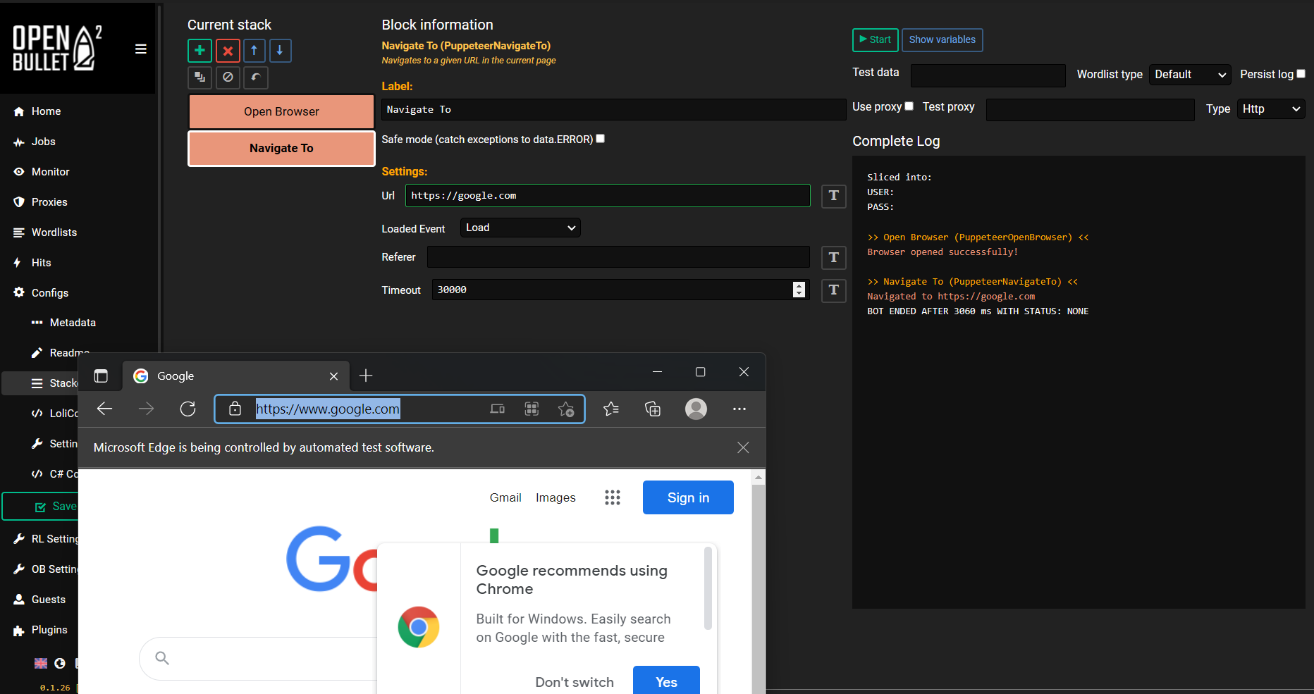Image resolution: width=1314 pixels, height=694 pixels.
Task: Open Edge Collections icon
Action: tap(653, 409)
